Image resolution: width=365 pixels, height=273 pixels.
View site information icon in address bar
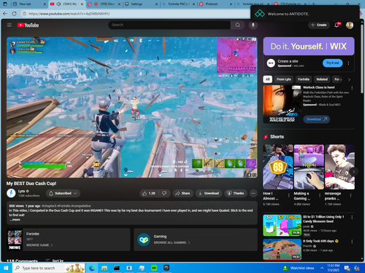point(24,14)
